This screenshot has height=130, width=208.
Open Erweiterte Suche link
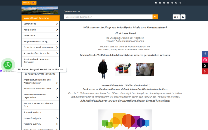[72, 12]
